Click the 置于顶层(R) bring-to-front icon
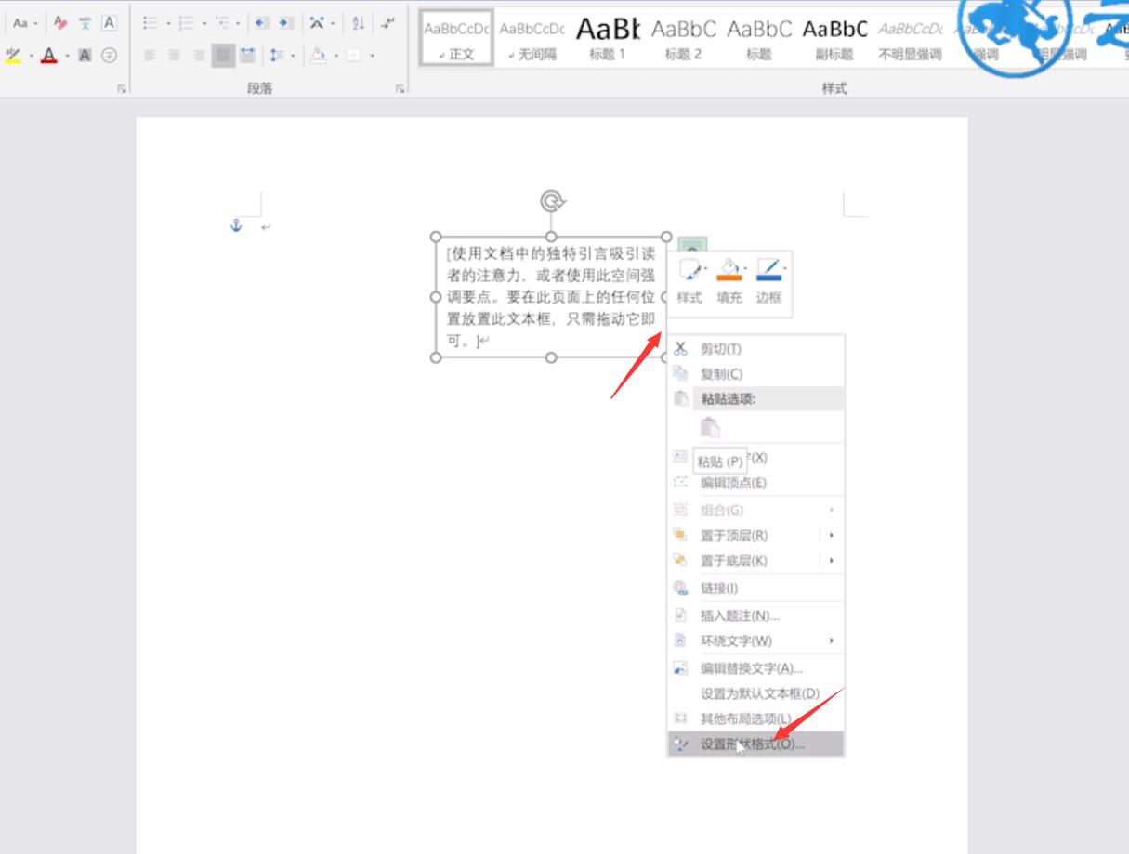This screenshot has height=854, width=1129. coord(680,536)
